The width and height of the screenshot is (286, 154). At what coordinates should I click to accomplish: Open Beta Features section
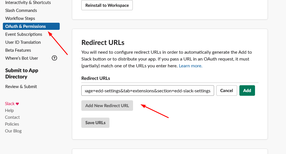[18, 50]
